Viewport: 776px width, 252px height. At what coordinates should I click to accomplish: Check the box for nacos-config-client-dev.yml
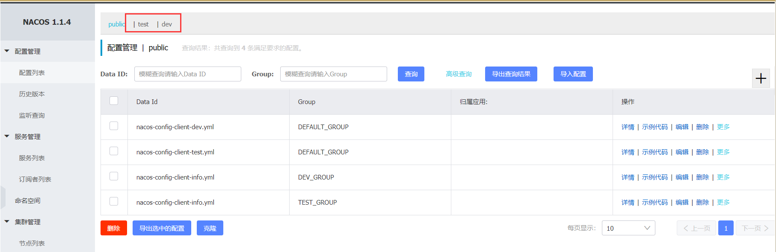click(114, 126)
